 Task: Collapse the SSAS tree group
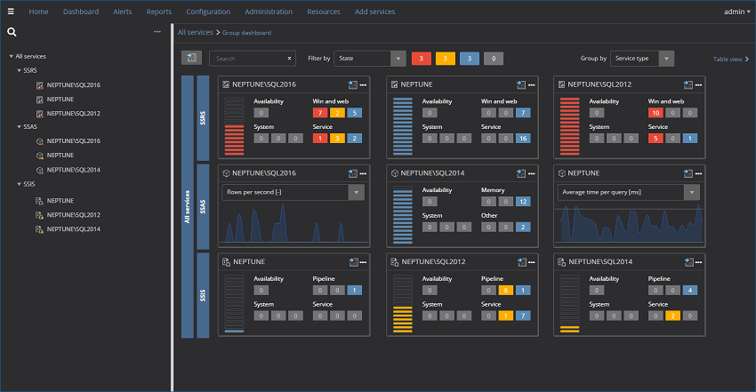[20, 126]
